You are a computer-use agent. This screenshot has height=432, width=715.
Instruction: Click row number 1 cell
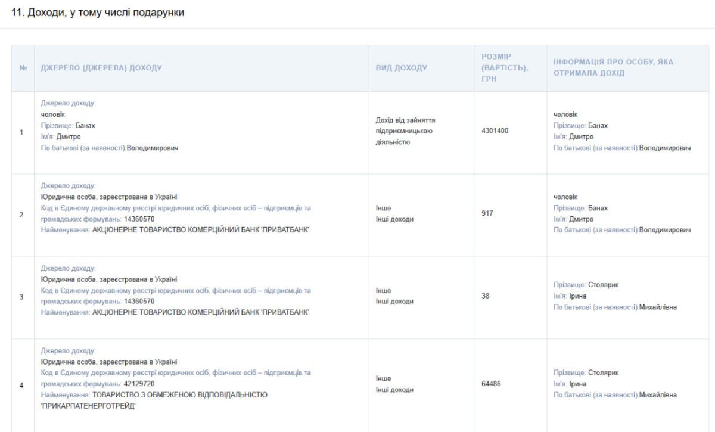click(x=23, y=132)
